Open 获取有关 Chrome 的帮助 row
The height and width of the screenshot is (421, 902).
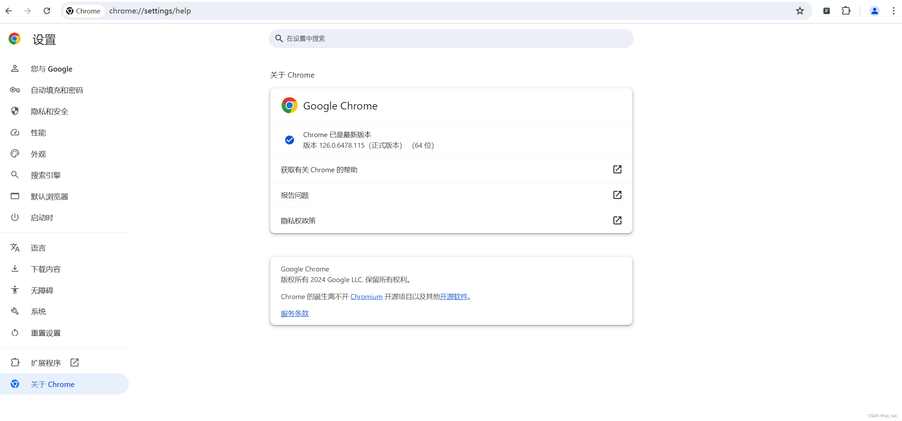tap(451, 169)
